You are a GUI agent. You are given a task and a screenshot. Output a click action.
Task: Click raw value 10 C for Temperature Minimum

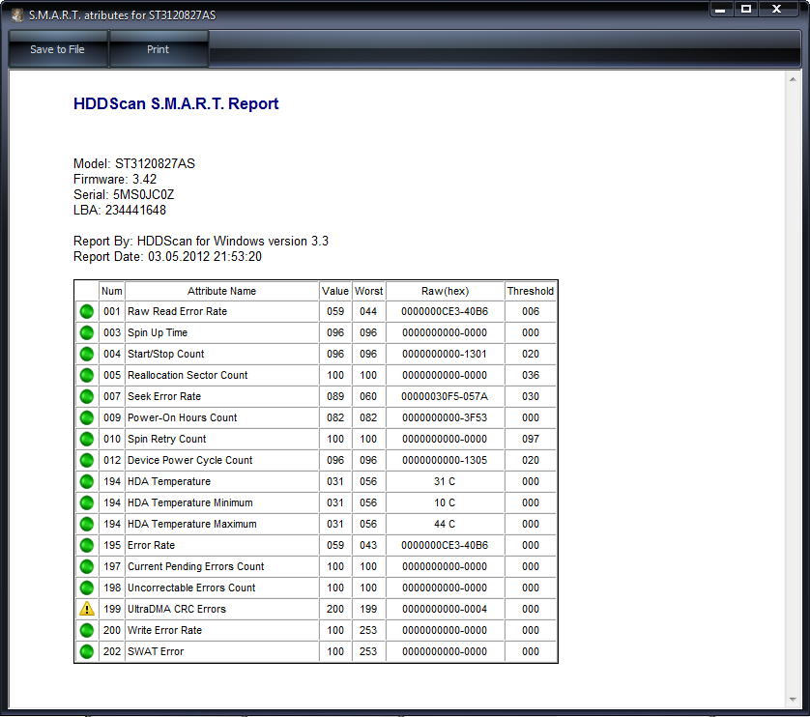[445, 502]
